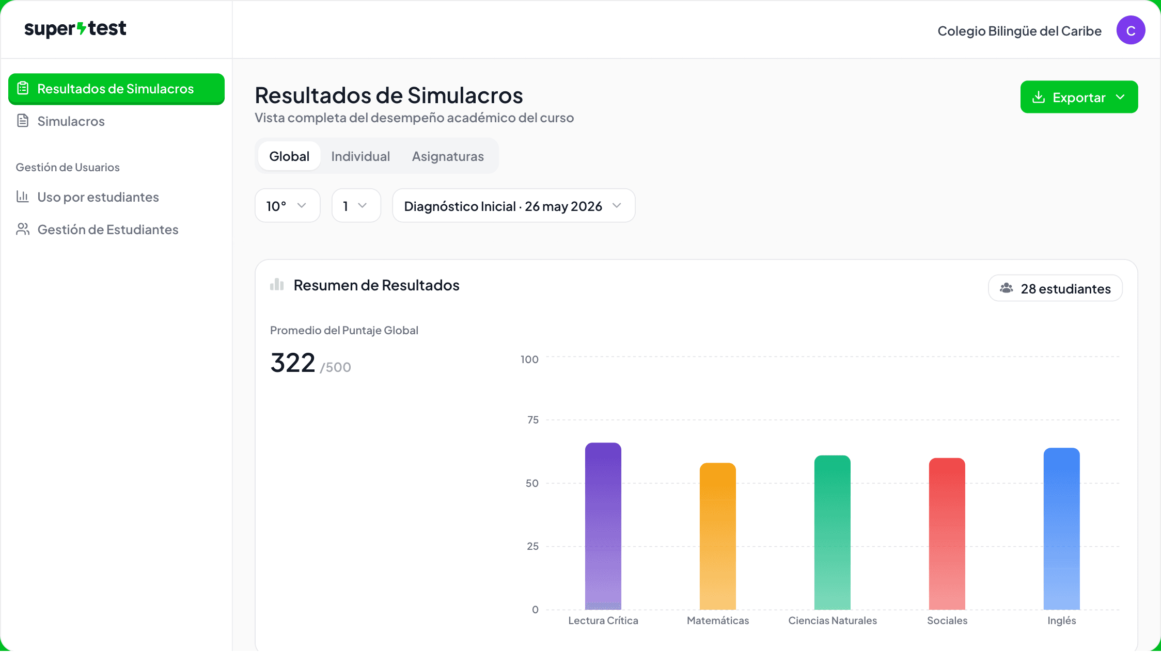The image size is (1161, 653).
Task: Click the Promedio del Puntaje Global label
Action: click(344, 330)
